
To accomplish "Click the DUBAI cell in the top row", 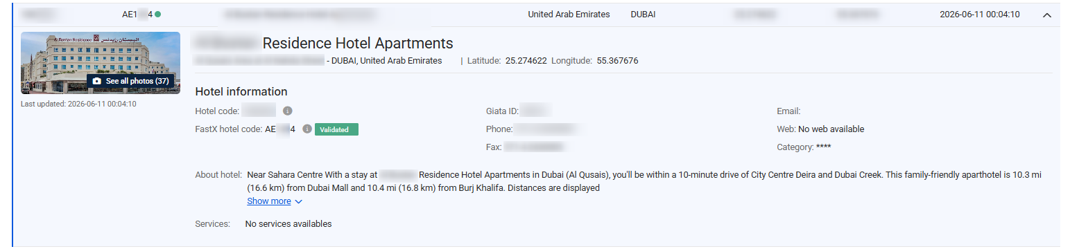I will [643, 15].
